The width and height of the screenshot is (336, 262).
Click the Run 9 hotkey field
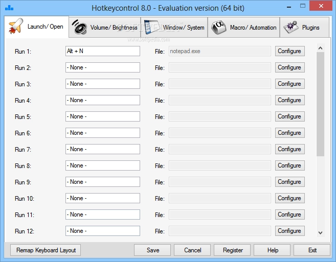pos(103,182)
